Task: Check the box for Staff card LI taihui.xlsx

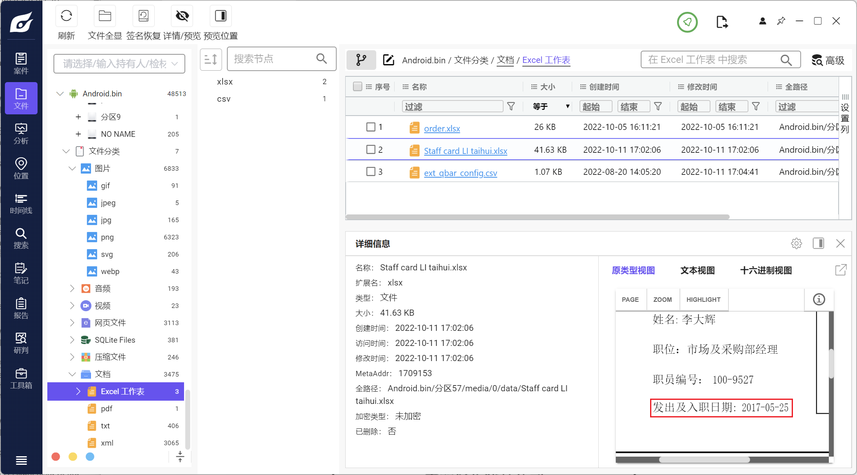Action: coord(371,149)
